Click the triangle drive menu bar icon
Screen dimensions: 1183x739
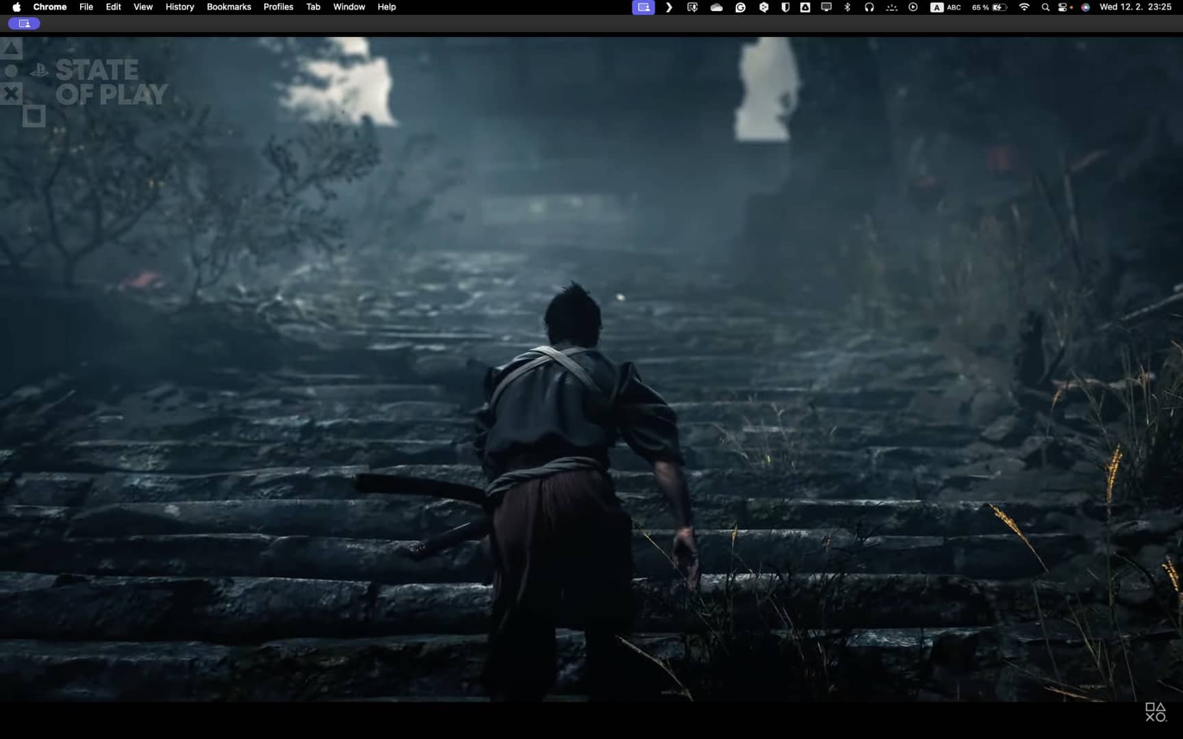[806, 7]
